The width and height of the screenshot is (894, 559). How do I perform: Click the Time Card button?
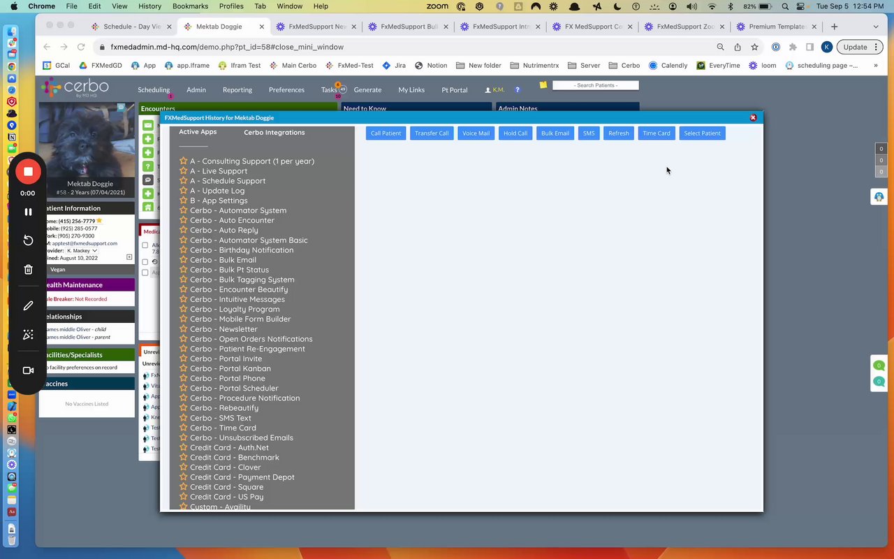click(657, 133)
